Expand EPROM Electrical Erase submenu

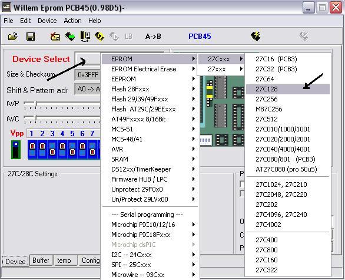coord(150,69)
